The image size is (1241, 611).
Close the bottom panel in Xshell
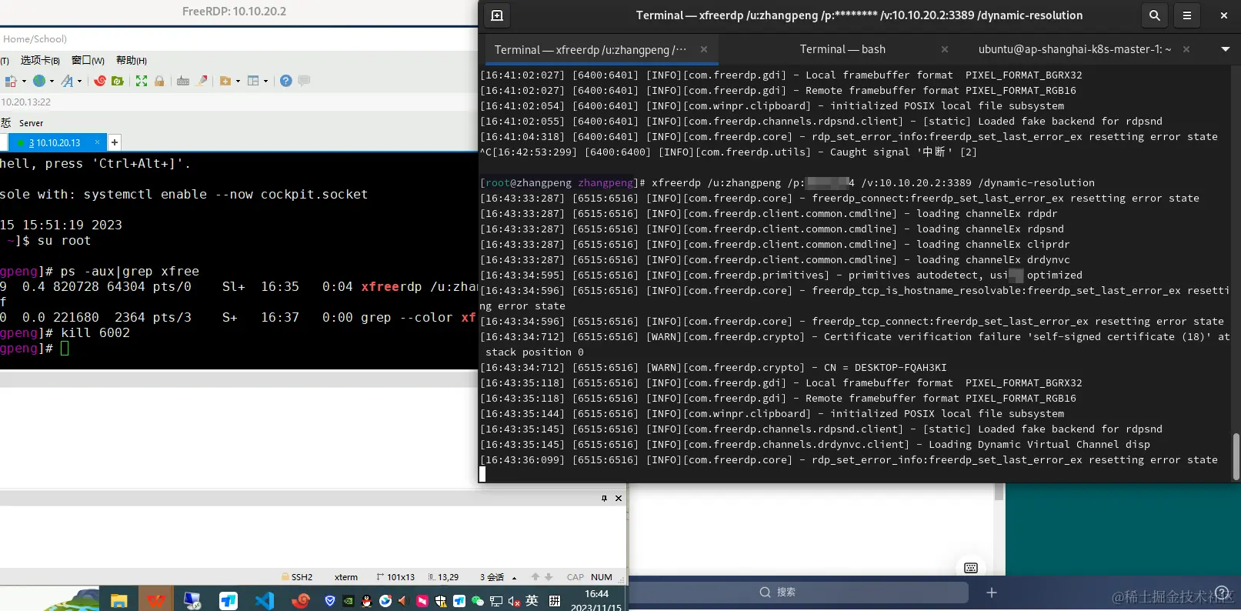619,499
